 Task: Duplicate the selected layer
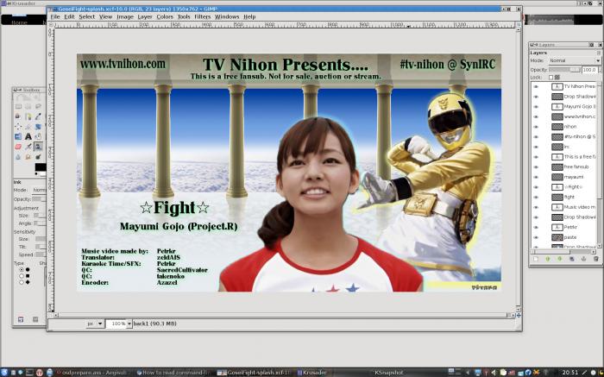coord(571,259)
